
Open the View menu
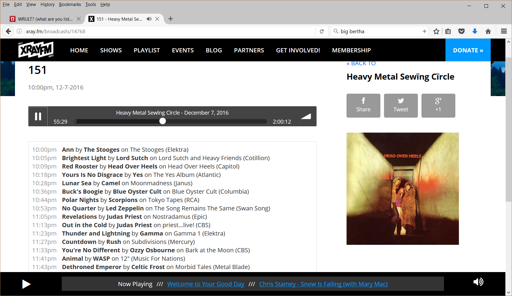pyautogui.click(x=31, y=4)
